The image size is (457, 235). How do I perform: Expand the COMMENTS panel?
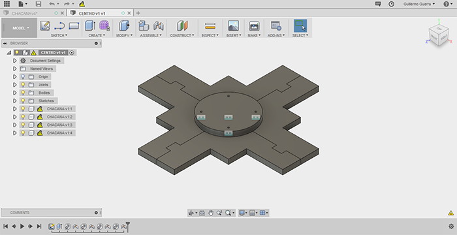(x=96, y=213)
